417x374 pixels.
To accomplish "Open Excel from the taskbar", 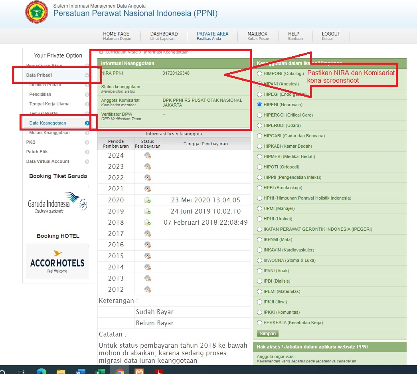I will pyautogui.click(x=100, y=371).
